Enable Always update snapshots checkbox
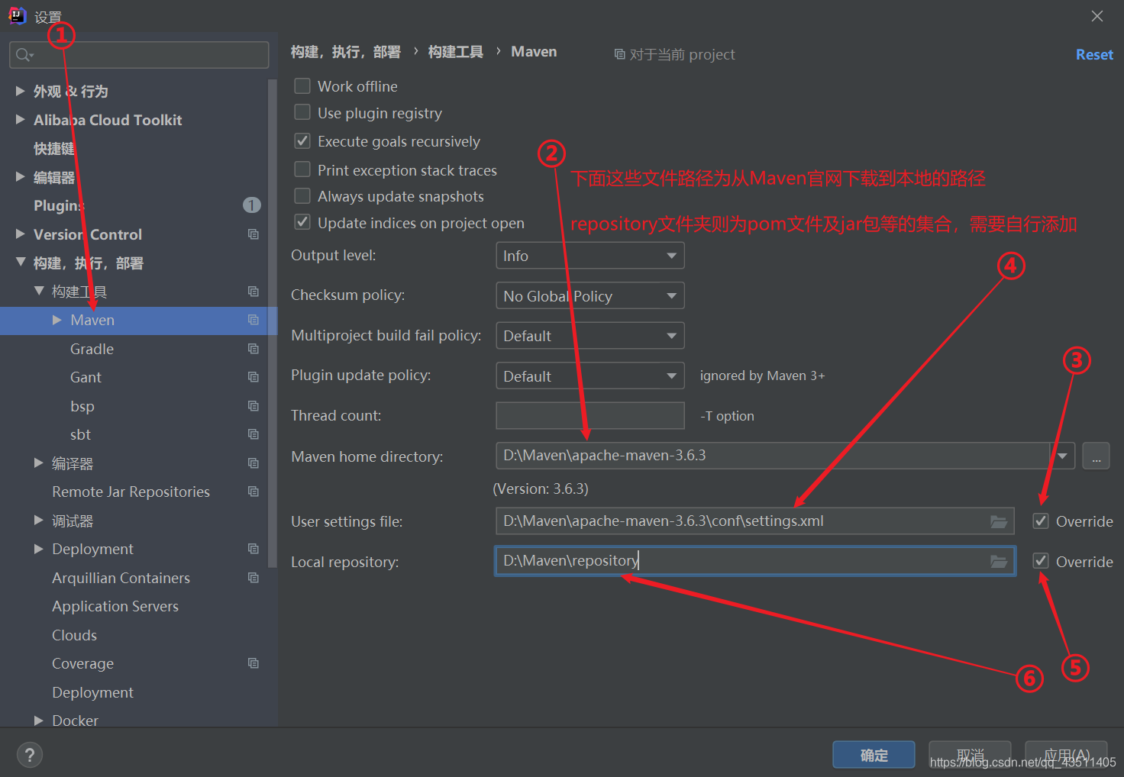Viewport: 1124px width, 777px height. (x=302, y=196)
